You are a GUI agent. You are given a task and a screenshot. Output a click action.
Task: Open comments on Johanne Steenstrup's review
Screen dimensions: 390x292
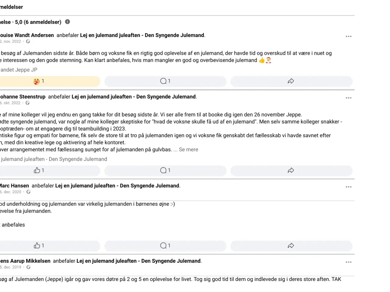(165, 170)
